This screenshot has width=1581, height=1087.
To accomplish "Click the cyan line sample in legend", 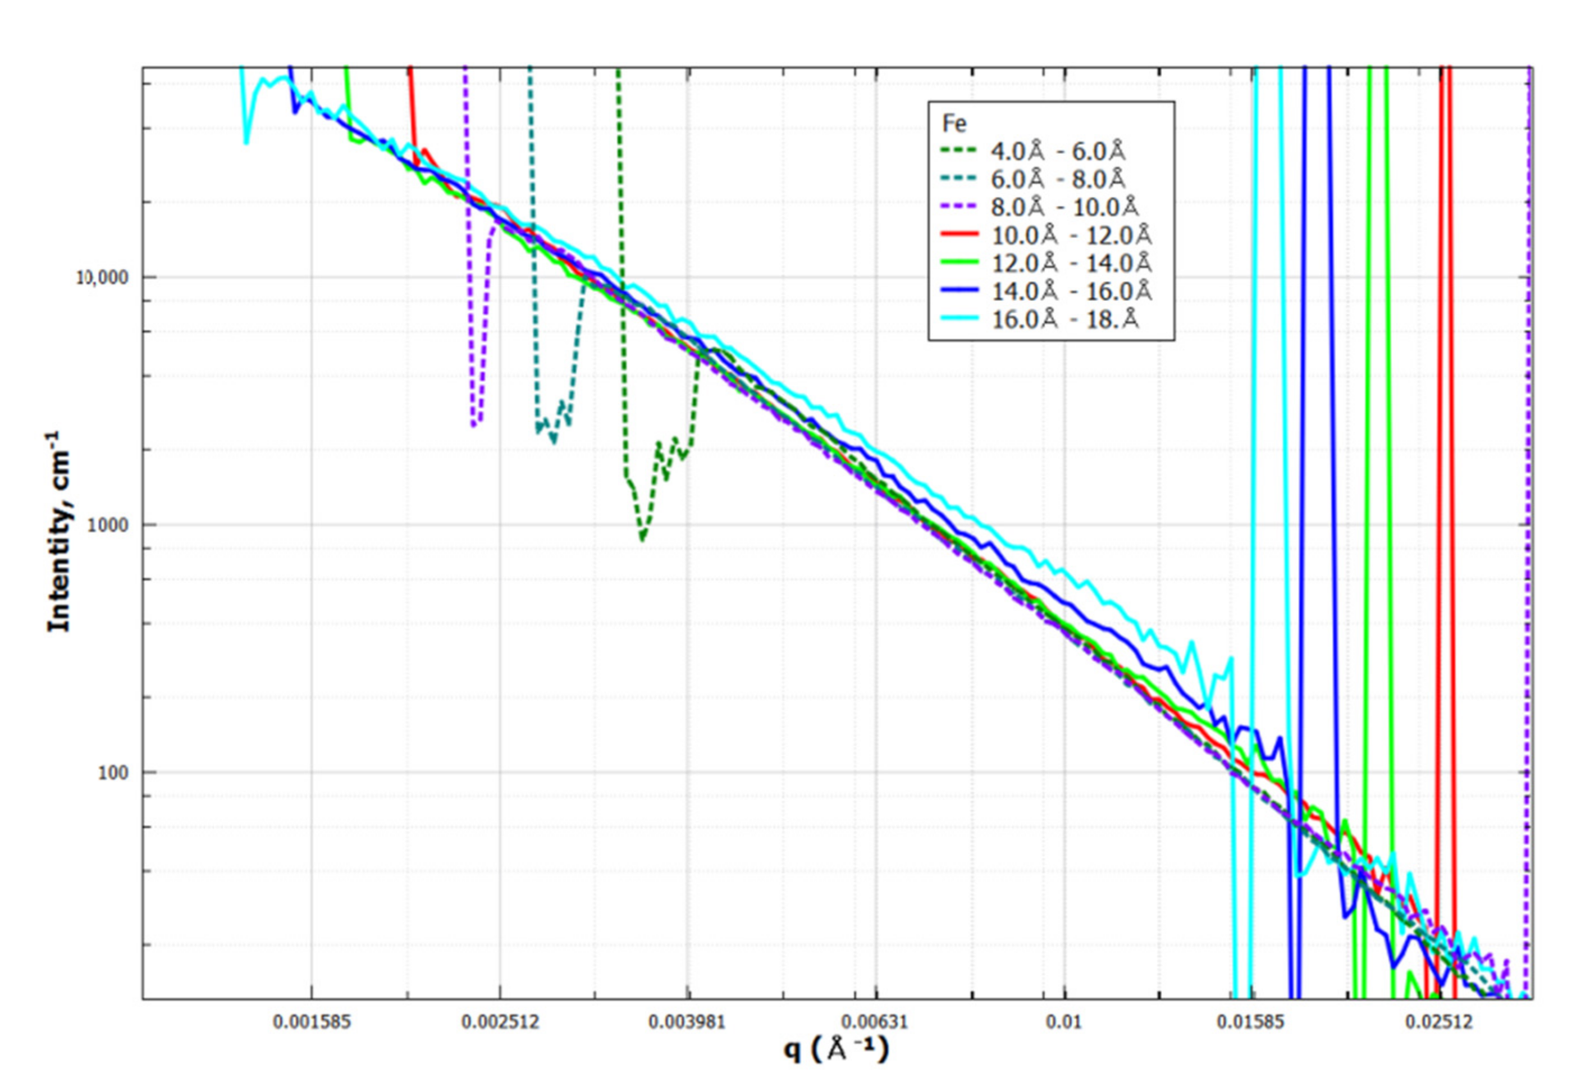I will click(960, 319).
